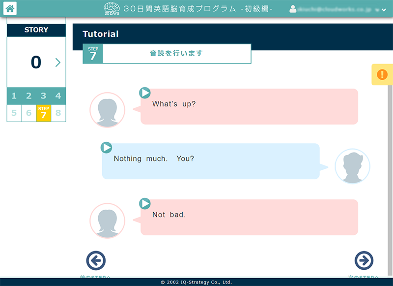393x286 pixels.
Task: Jump to step 4 in sidebar
Action: tap(58, 96)
